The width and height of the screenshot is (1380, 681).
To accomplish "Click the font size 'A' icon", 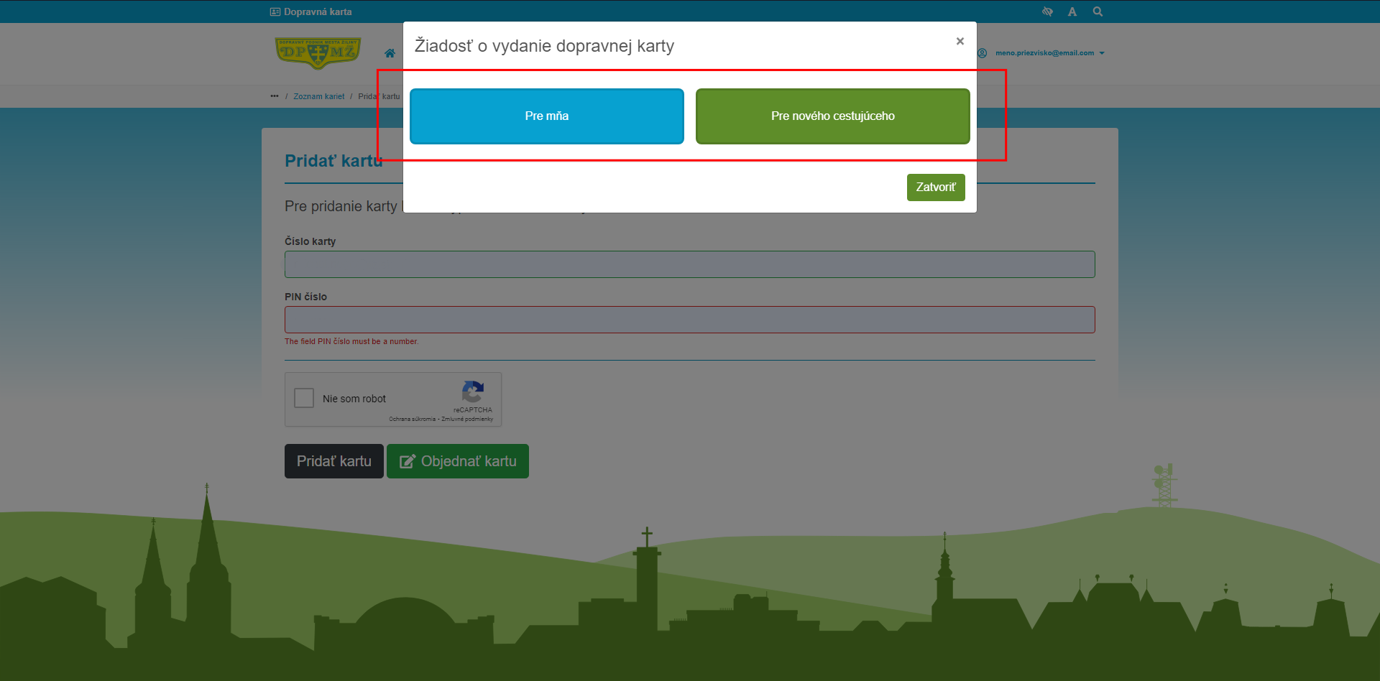I will (1072, 11).
